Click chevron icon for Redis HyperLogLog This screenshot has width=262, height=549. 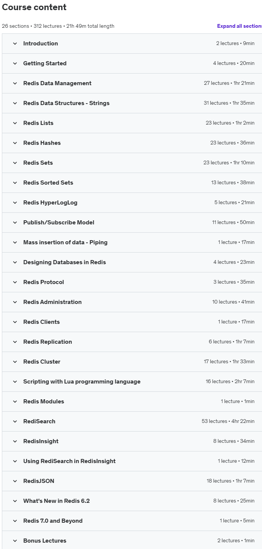coord(15,203)
